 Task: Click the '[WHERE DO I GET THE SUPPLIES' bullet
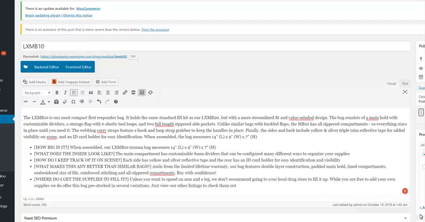click(215, 182)
